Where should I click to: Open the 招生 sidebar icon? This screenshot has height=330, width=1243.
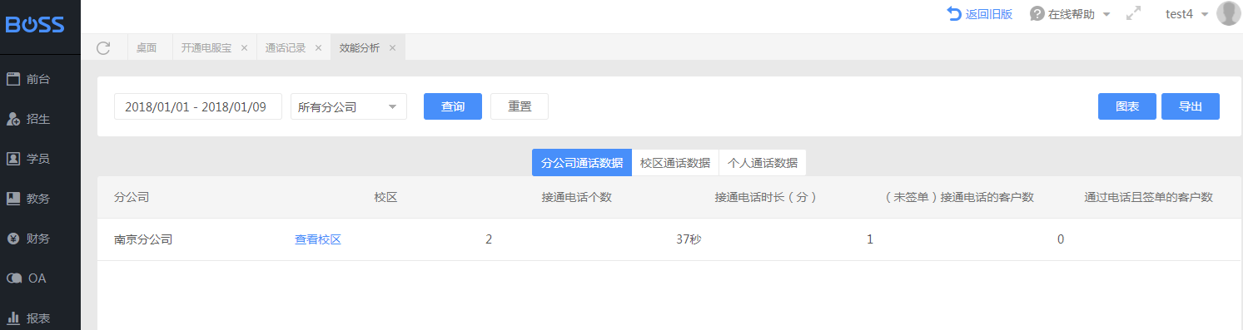click(x=13, y=119)
